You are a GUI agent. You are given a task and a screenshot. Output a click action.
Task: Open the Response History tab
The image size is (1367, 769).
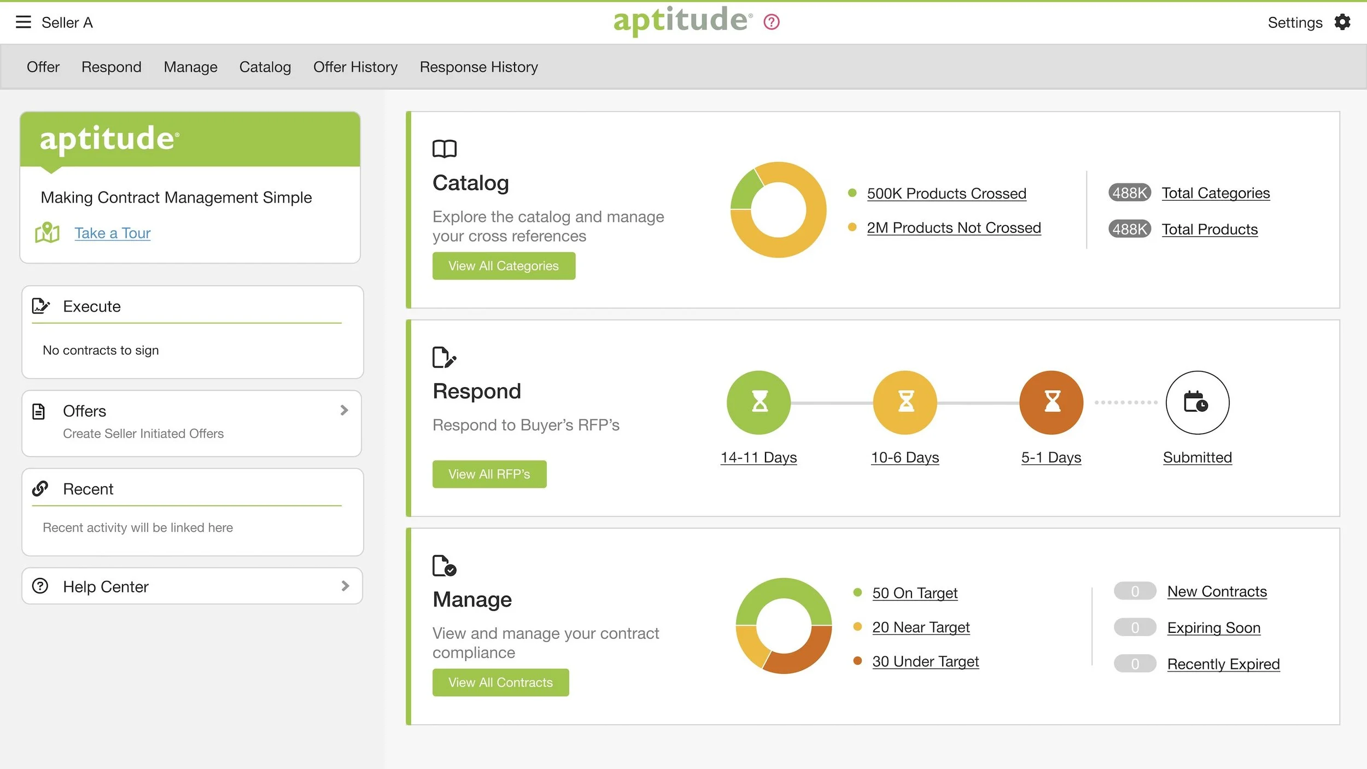coord(479,67)
